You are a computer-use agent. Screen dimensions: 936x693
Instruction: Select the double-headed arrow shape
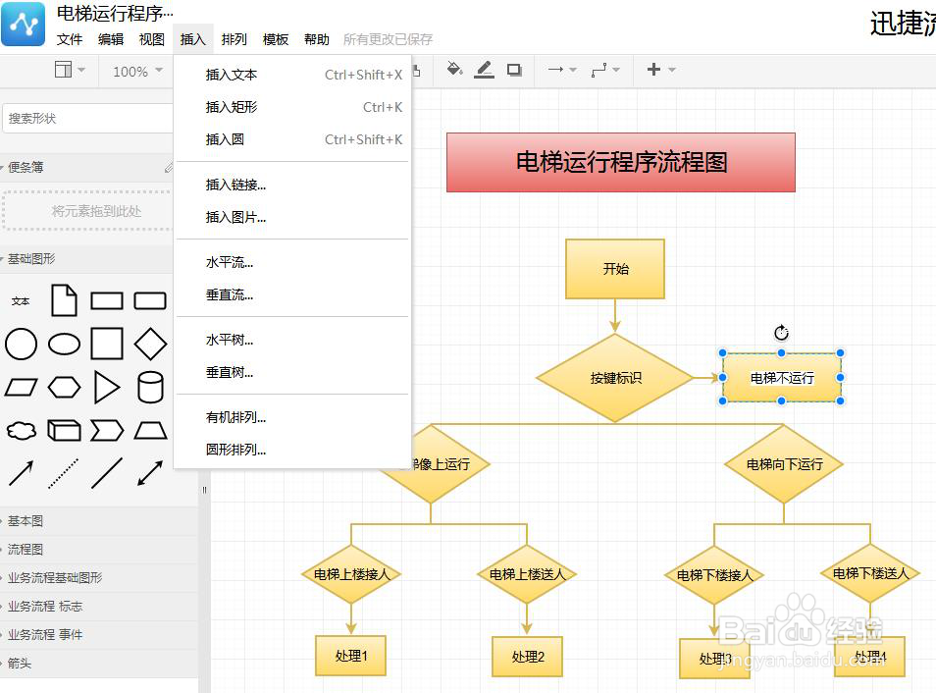coord(149,473)
